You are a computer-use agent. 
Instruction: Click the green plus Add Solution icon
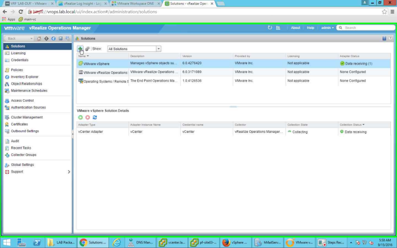pyautogui.click(x=80, y=49)
